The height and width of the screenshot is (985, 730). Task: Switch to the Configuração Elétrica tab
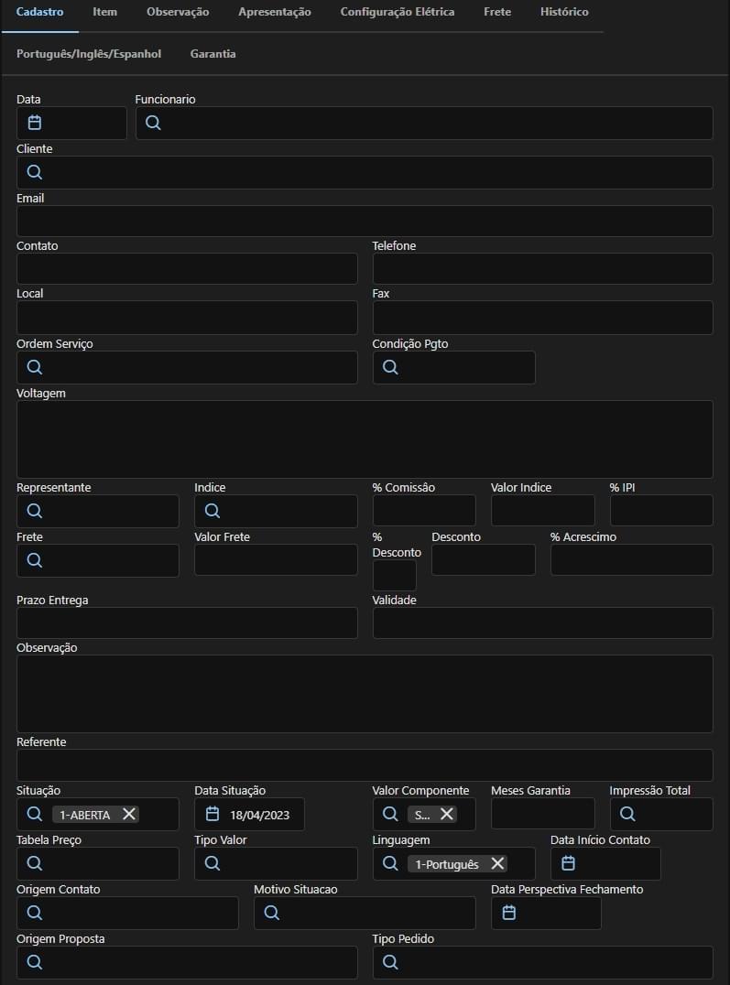coord(397,13)
